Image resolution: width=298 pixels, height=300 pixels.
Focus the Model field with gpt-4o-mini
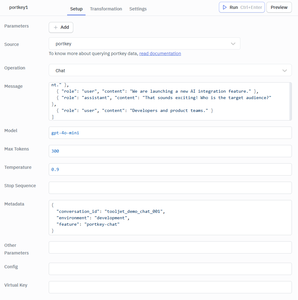170,133
